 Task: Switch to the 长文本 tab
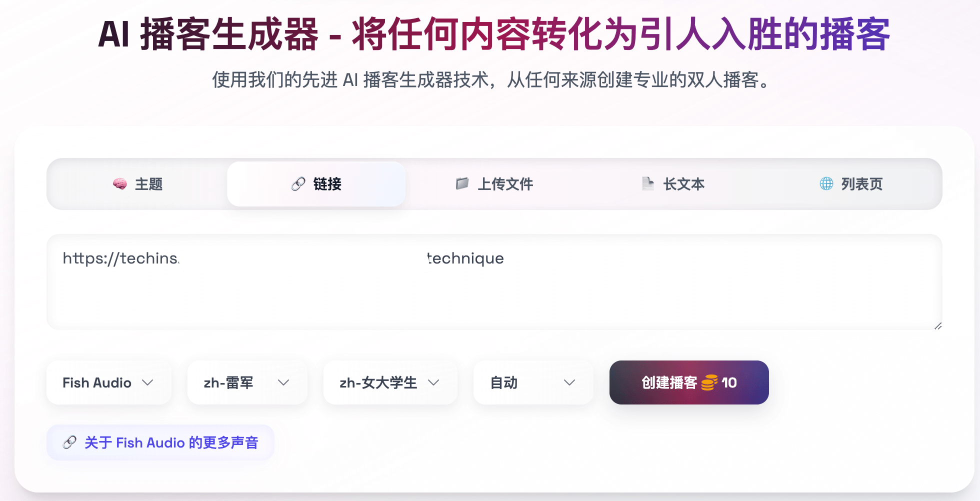point(673,184)
